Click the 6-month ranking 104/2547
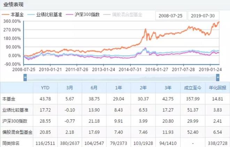Image resolution: width=230 pixels, height=147 pixels. [x=94, y=143]
